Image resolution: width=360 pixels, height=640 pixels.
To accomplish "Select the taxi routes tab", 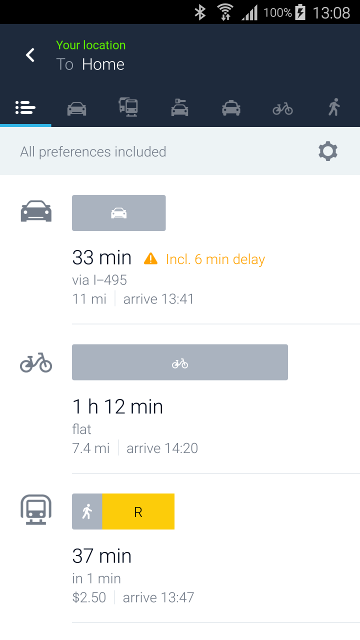I will [231, 107].
